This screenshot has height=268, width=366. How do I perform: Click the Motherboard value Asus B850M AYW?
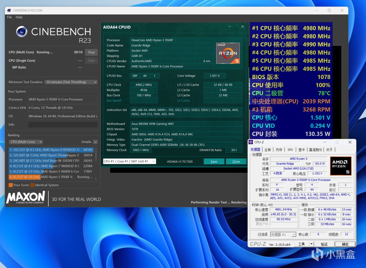(186, 124)
